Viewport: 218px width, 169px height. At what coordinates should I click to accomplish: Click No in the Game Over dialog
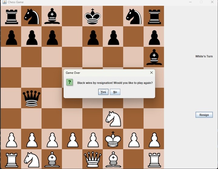(115, 92)
